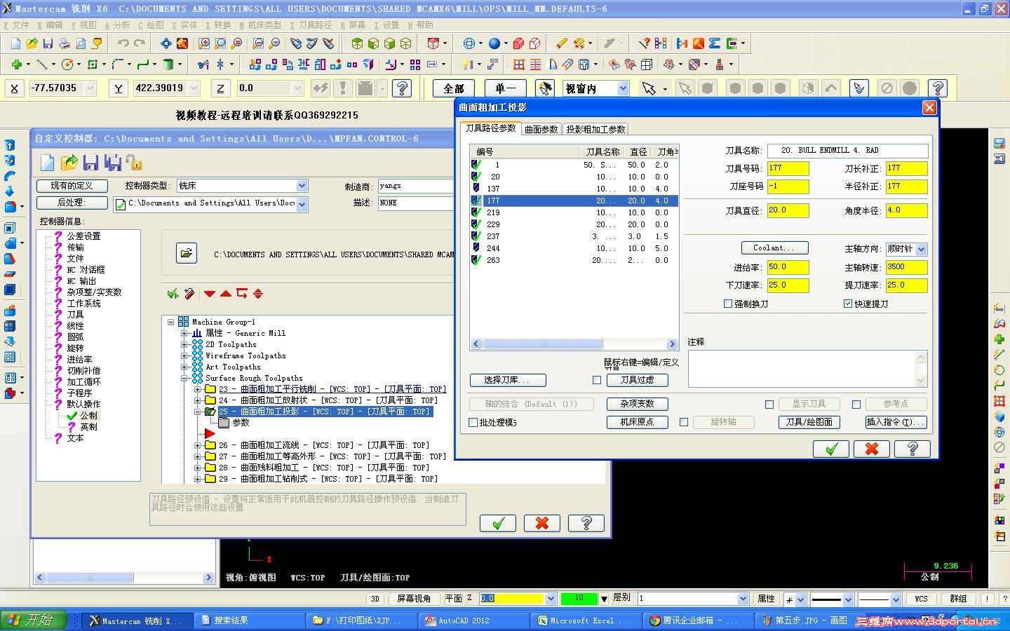Viewport: 1010px width, 631px height.
Task: Collapse the Machine Group-1 tree node
Action: tap(170, 322)
